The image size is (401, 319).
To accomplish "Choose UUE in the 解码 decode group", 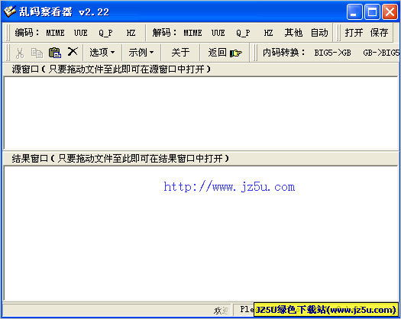I will click(218, 33).
